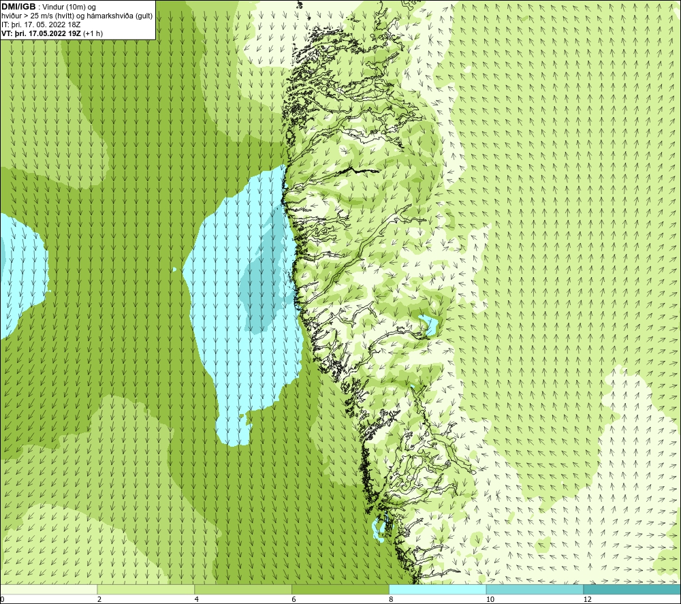Click the "(+1 h)" forecast offset text
The height and width of the screenshot is (604, 681).
coord(93,33)
